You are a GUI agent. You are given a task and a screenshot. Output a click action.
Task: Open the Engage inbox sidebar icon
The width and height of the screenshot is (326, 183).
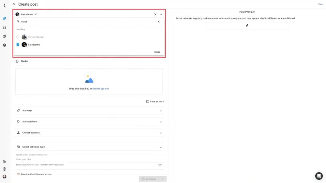[x=4, y=27]
